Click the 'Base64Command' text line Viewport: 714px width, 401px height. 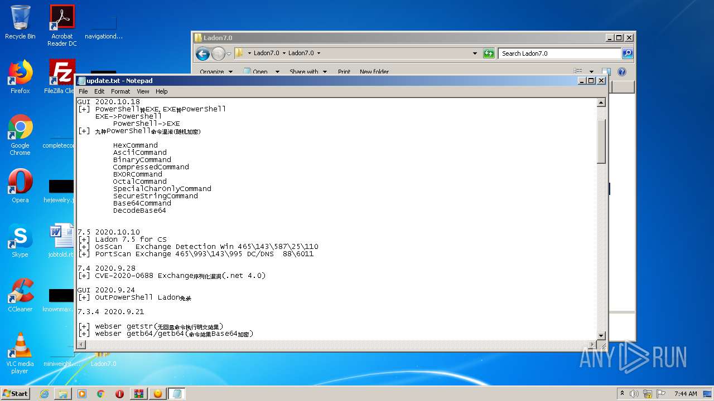point(142,203)
